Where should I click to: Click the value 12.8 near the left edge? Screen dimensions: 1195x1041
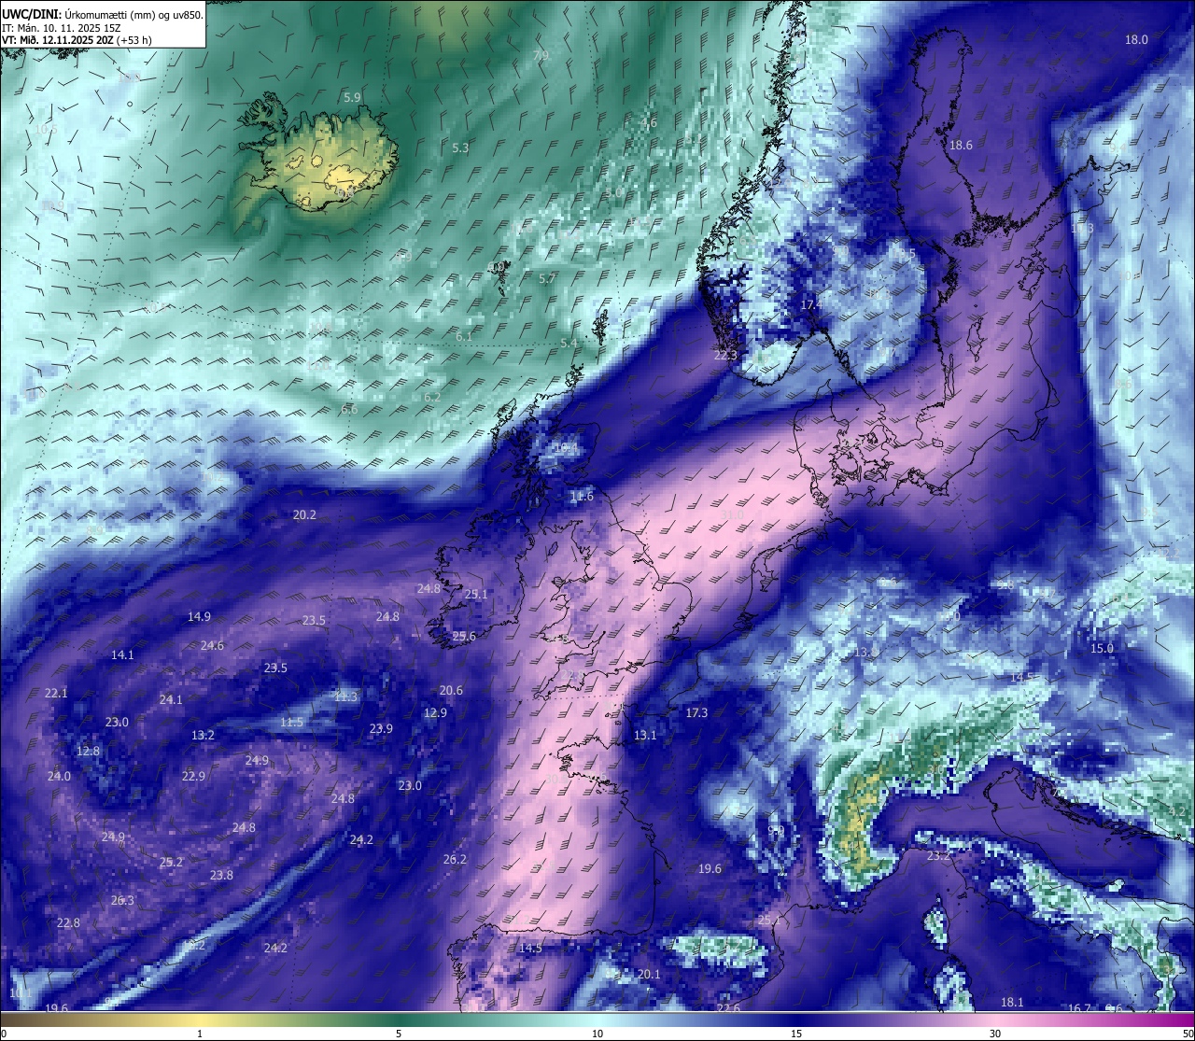click(x=88, y=751)
